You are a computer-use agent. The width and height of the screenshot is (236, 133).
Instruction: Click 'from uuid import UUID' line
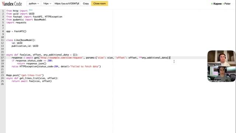[20, 14]
